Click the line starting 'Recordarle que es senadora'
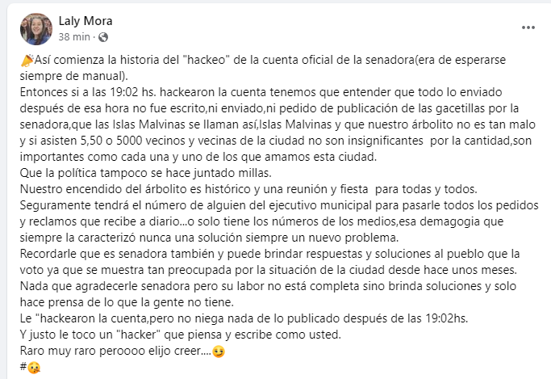 point(269,254)
